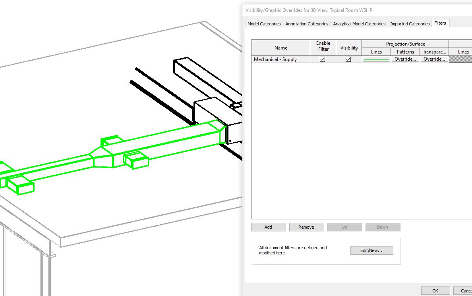Open the Transparency Override settings
Viewport: 472px width, 296px height.
pos(434,59)
